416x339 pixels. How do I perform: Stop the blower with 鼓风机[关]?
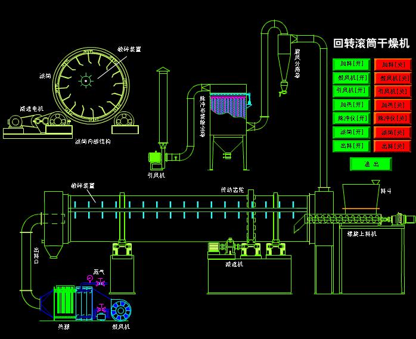pyautogui.click(x=393, y=78)
